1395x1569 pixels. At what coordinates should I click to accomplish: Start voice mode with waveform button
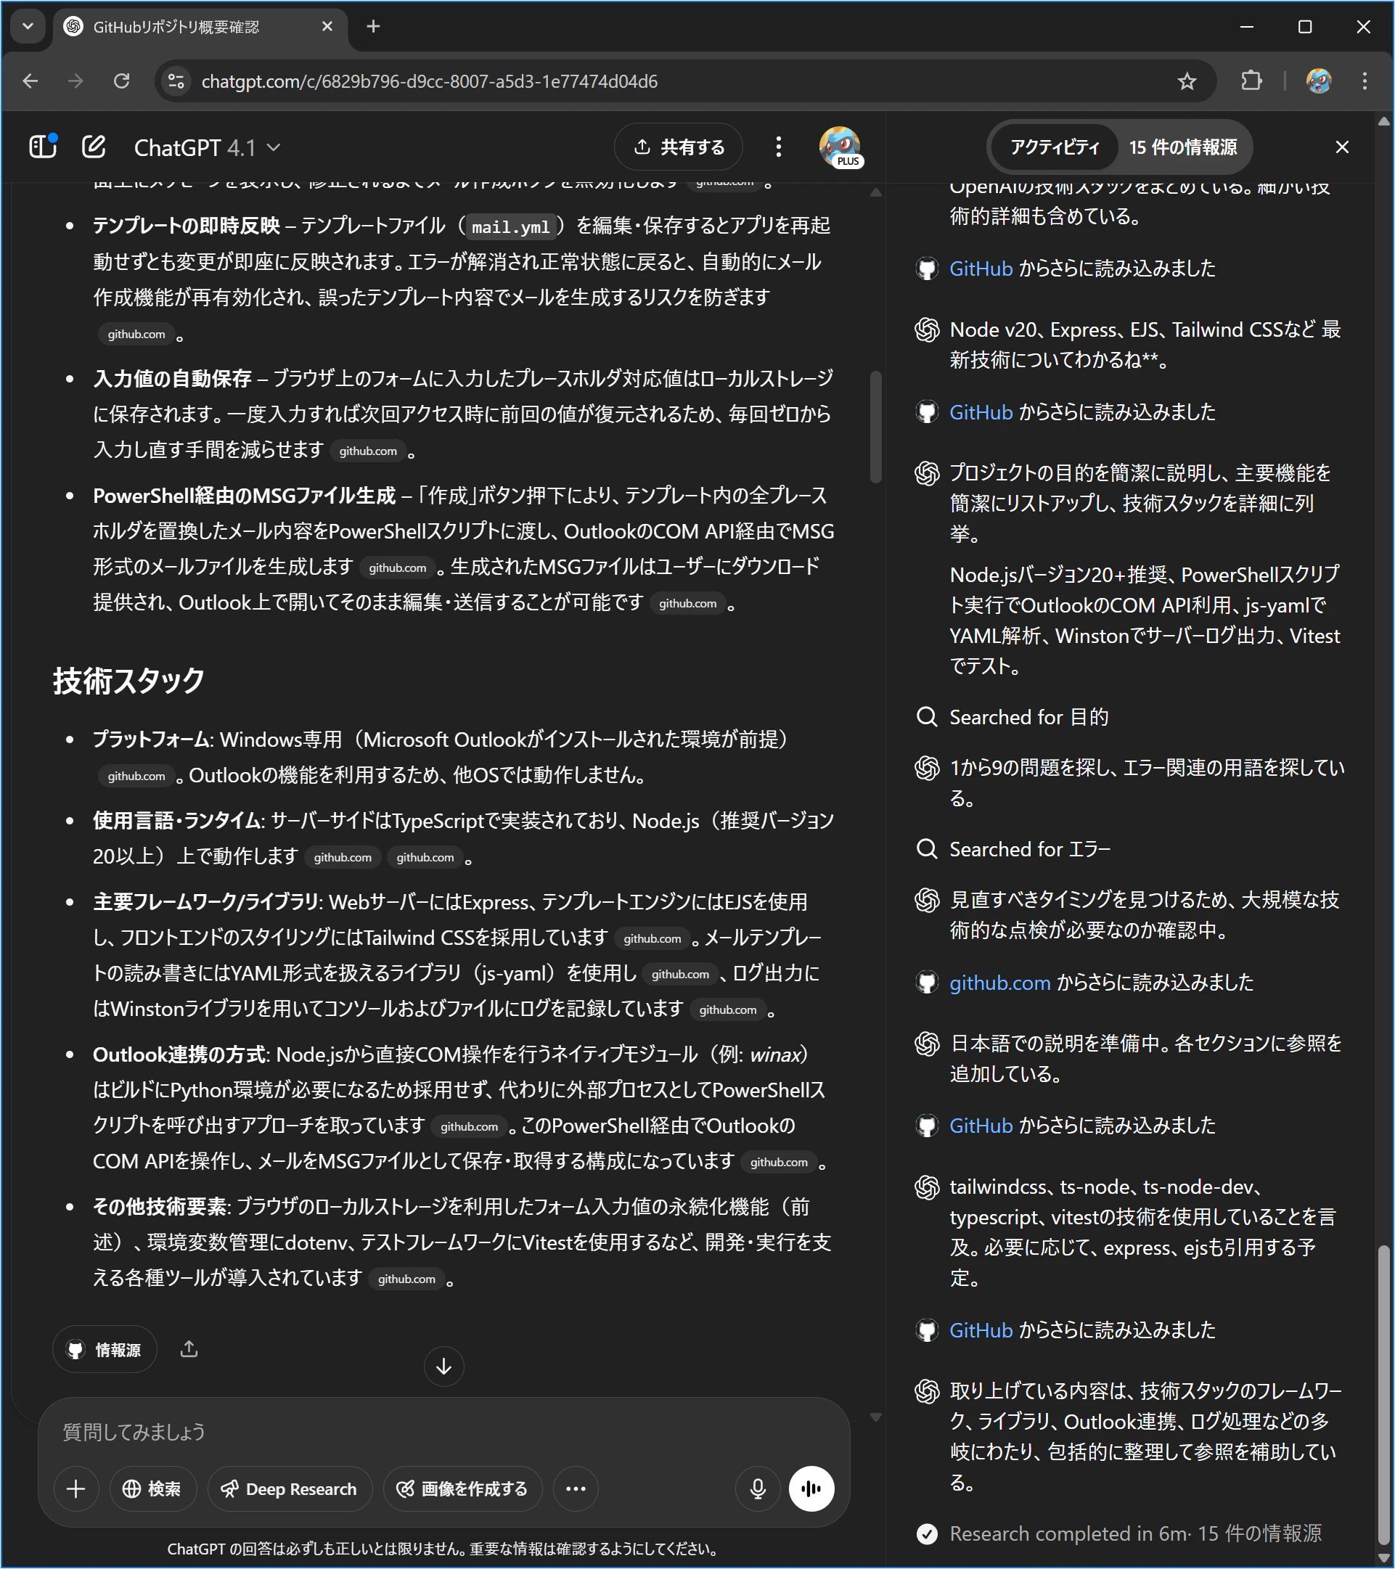point(811,1489)
